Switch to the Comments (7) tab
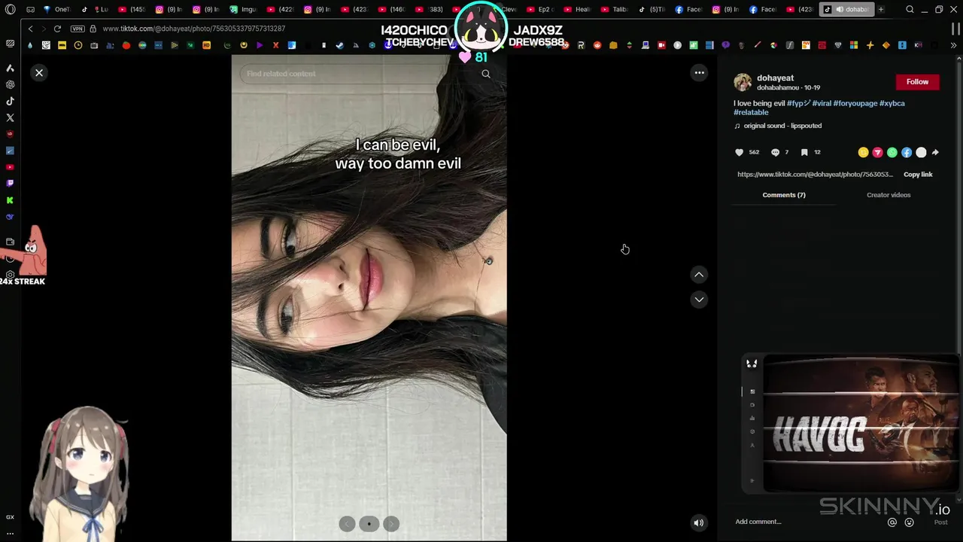This screenshot has width=963, height=542. 784,195
